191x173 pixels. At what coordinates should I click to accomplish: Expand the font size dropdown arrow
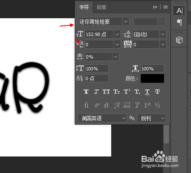117,34
